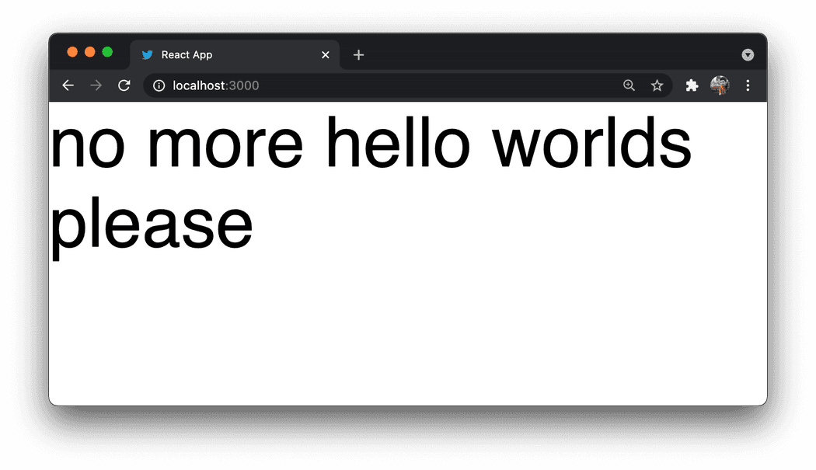Click the forward navigation arrow
The height and width of the screenshot is (470, 816).
(96, 85)
